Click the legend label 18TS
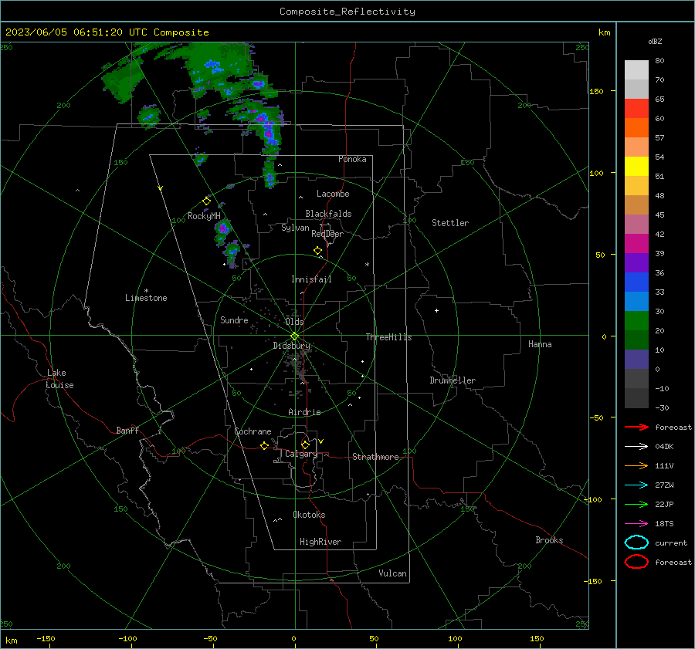 click(x=664, y=524)
